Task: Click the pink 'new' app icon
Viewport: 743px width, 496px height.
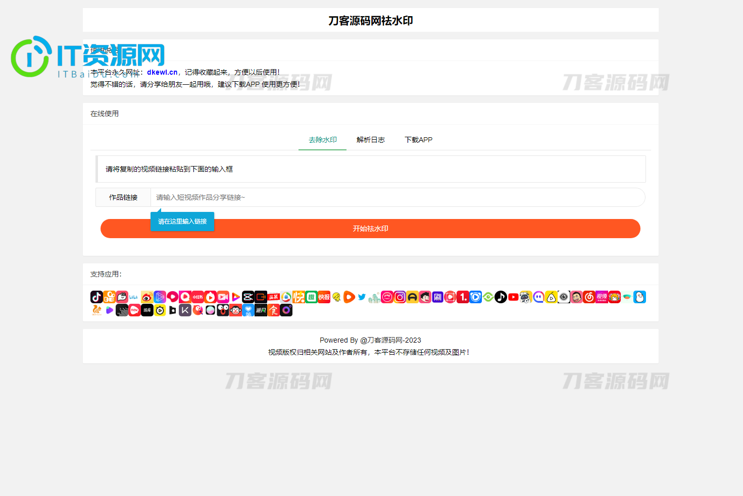Action: pos(134,310)
